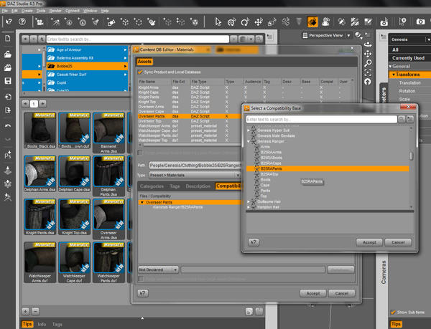431x329 pixels.
Task: Click the Create New Camera toolbar icon
Action: pyautogui.click(x=40, y=22)
